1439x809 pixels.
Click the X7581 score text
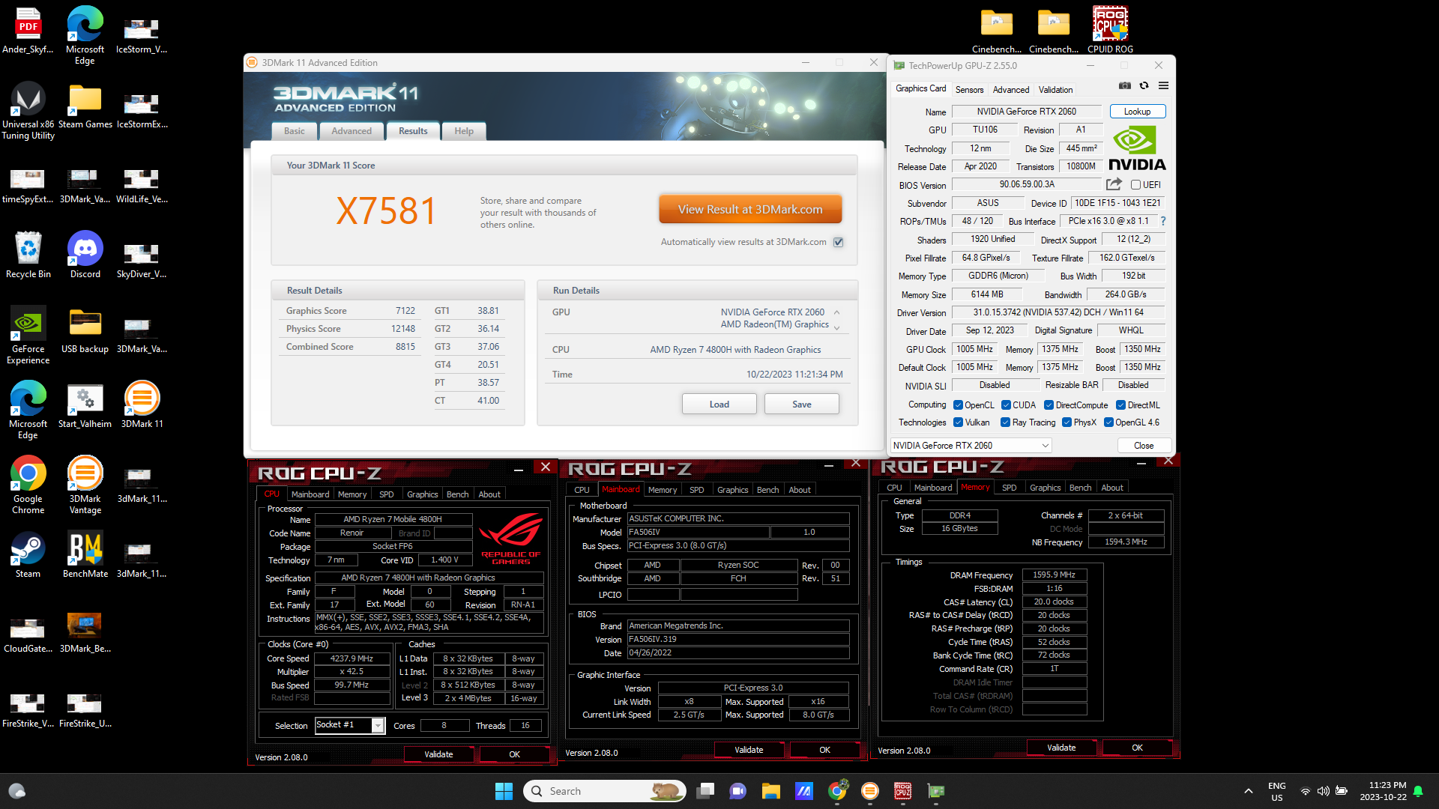click(x=386, y=211)
